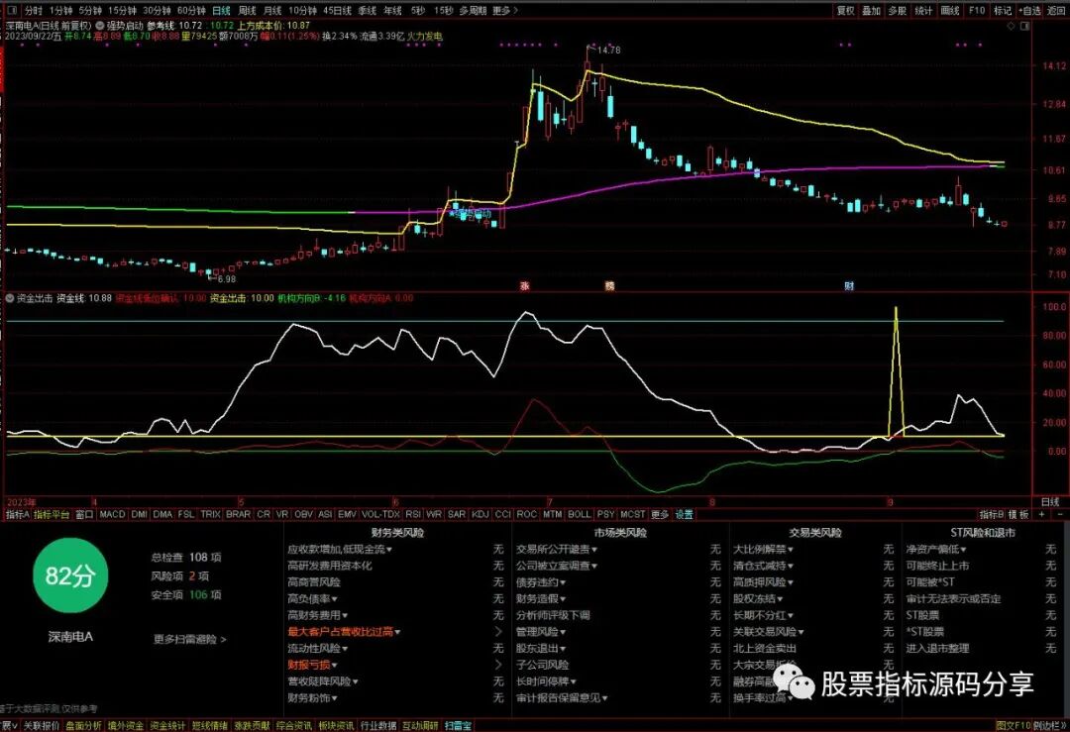This screenshot has height=732, width=1070.
Task: Expand 更多 in the indicator bar
Action: point(660,514)
